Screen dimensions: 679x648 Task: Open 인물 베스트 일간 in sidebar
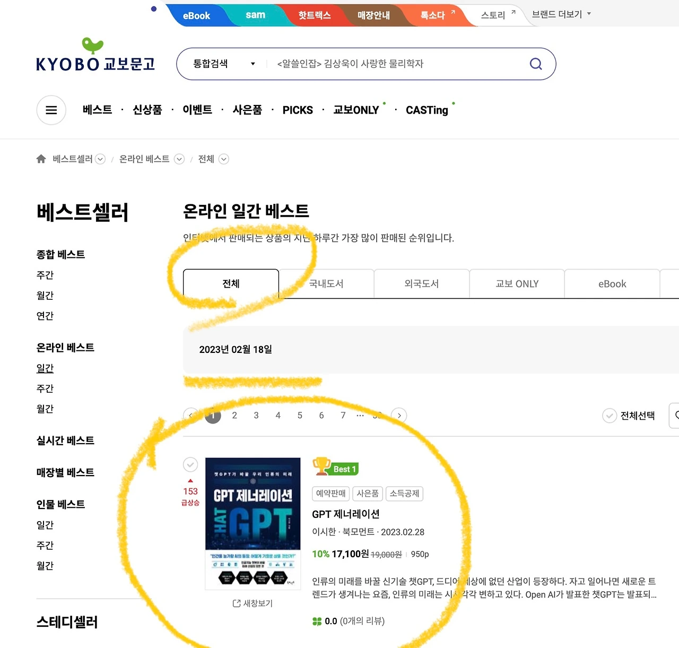pos(45,525)
